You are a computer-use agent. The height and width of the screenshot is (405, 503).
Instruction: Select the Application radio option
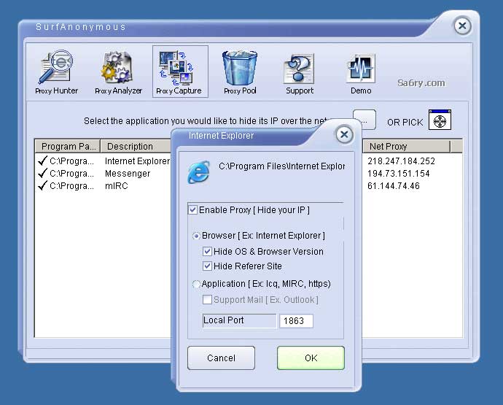click(196, 285)
